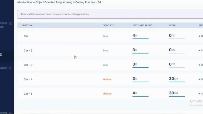Image resolution: width=203 pixels, height=114 pixels.
Task: Click the Easy difficulty label for Car - 3
Action: click(x=105, y=65)
